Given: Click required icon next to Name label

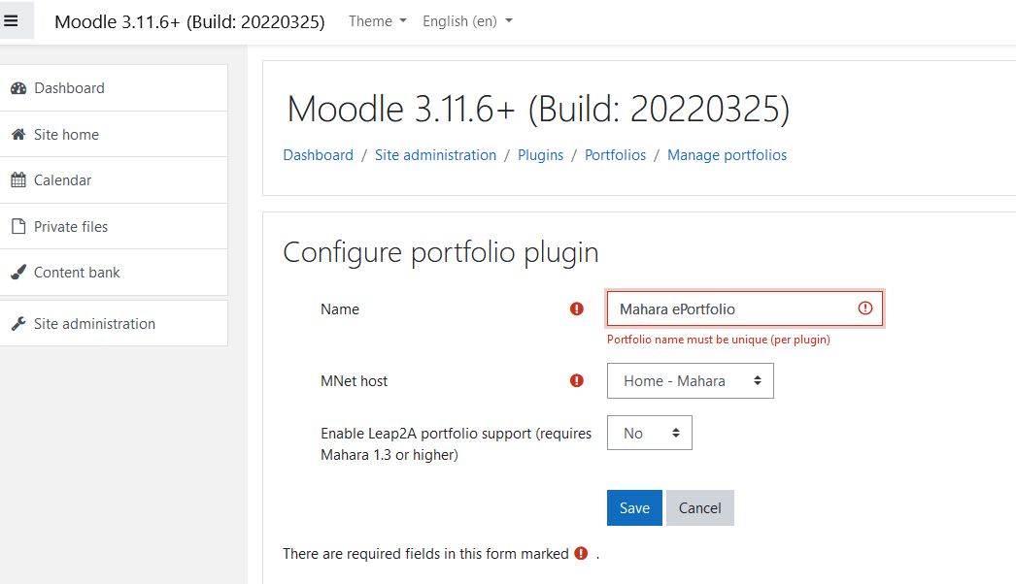Looking at the screenshot, I should pos(577,308).
